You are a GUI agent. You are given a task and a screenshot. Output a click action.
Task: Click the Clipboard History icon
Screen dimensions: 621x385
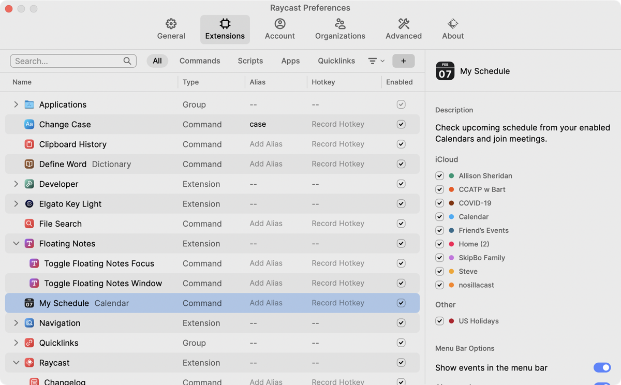(29, 144)
